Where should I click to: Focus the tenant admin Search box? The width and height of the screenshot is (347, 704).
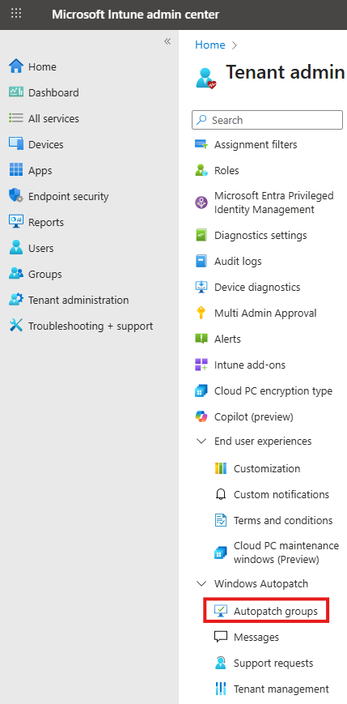[x=267, y=120]
